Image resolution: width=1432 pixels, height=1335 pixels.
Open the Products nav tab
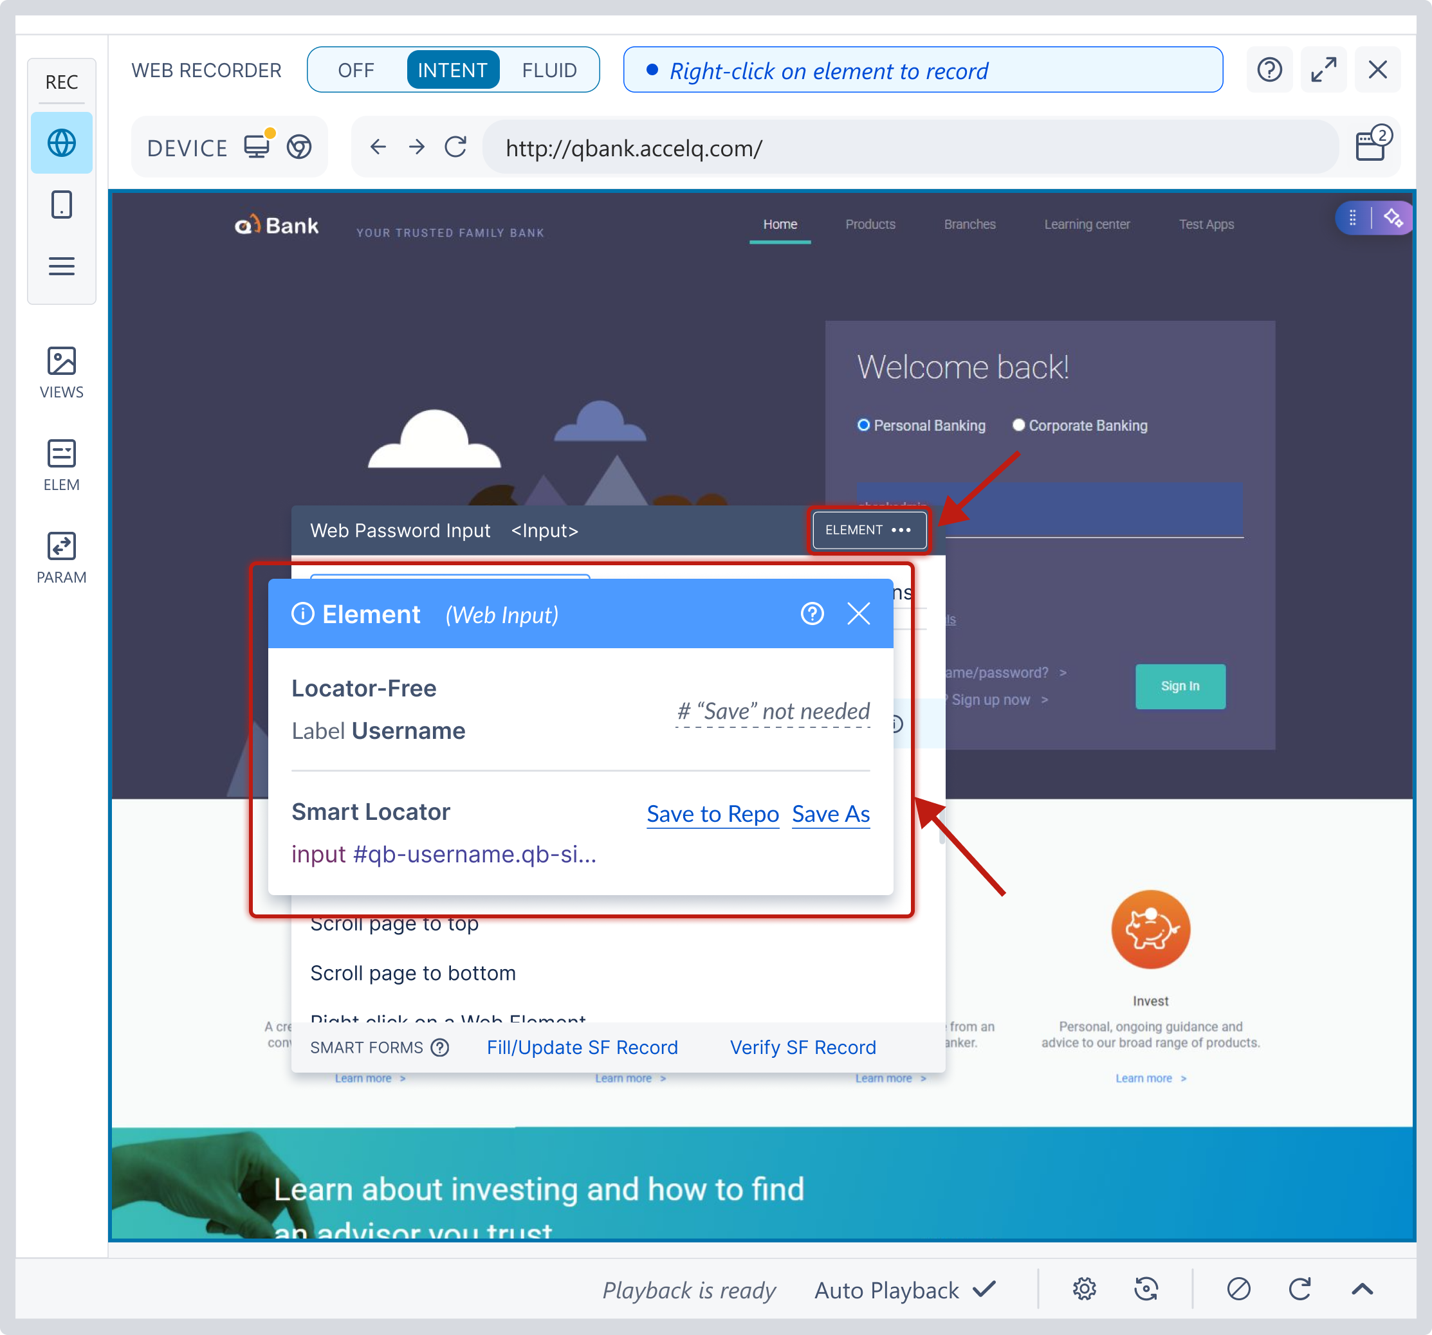coord(870,224)
